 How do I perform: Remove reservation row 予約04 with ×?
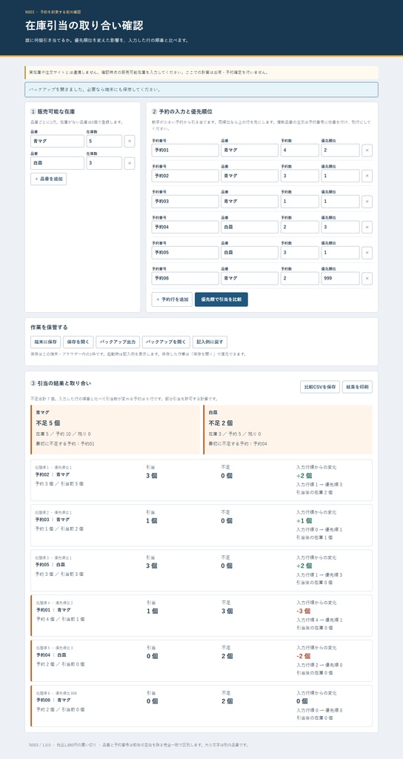[x=367, y=227]
